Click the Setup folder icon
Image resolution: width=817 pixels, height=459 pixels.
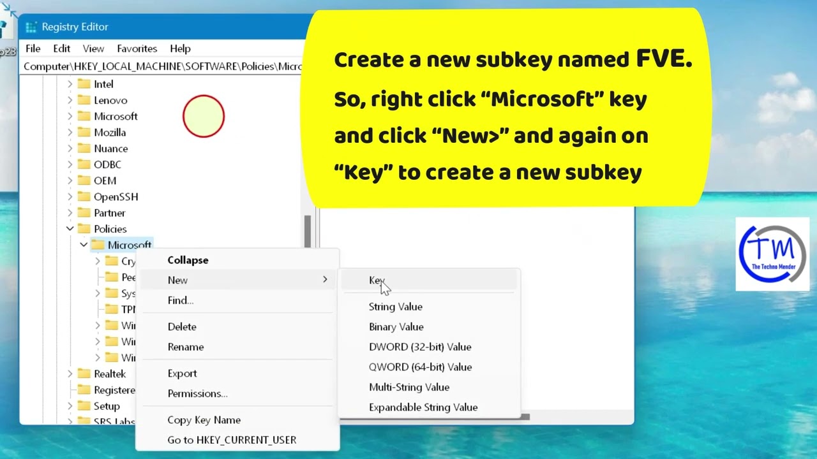[x=84, y=405]
